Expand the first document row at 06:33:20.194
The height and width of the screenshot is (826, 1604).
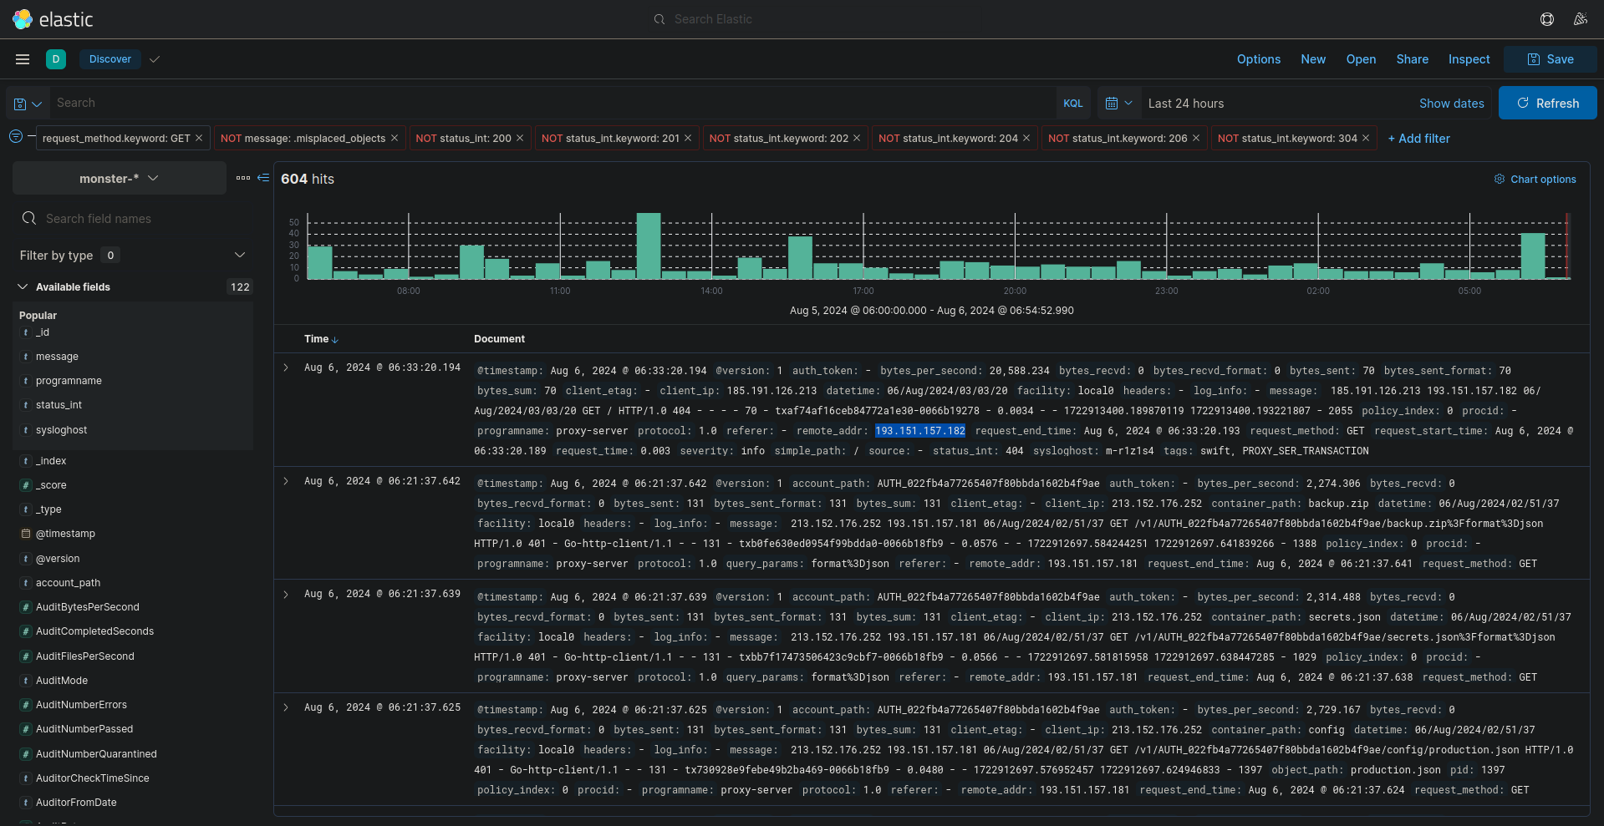click(286, 367)
